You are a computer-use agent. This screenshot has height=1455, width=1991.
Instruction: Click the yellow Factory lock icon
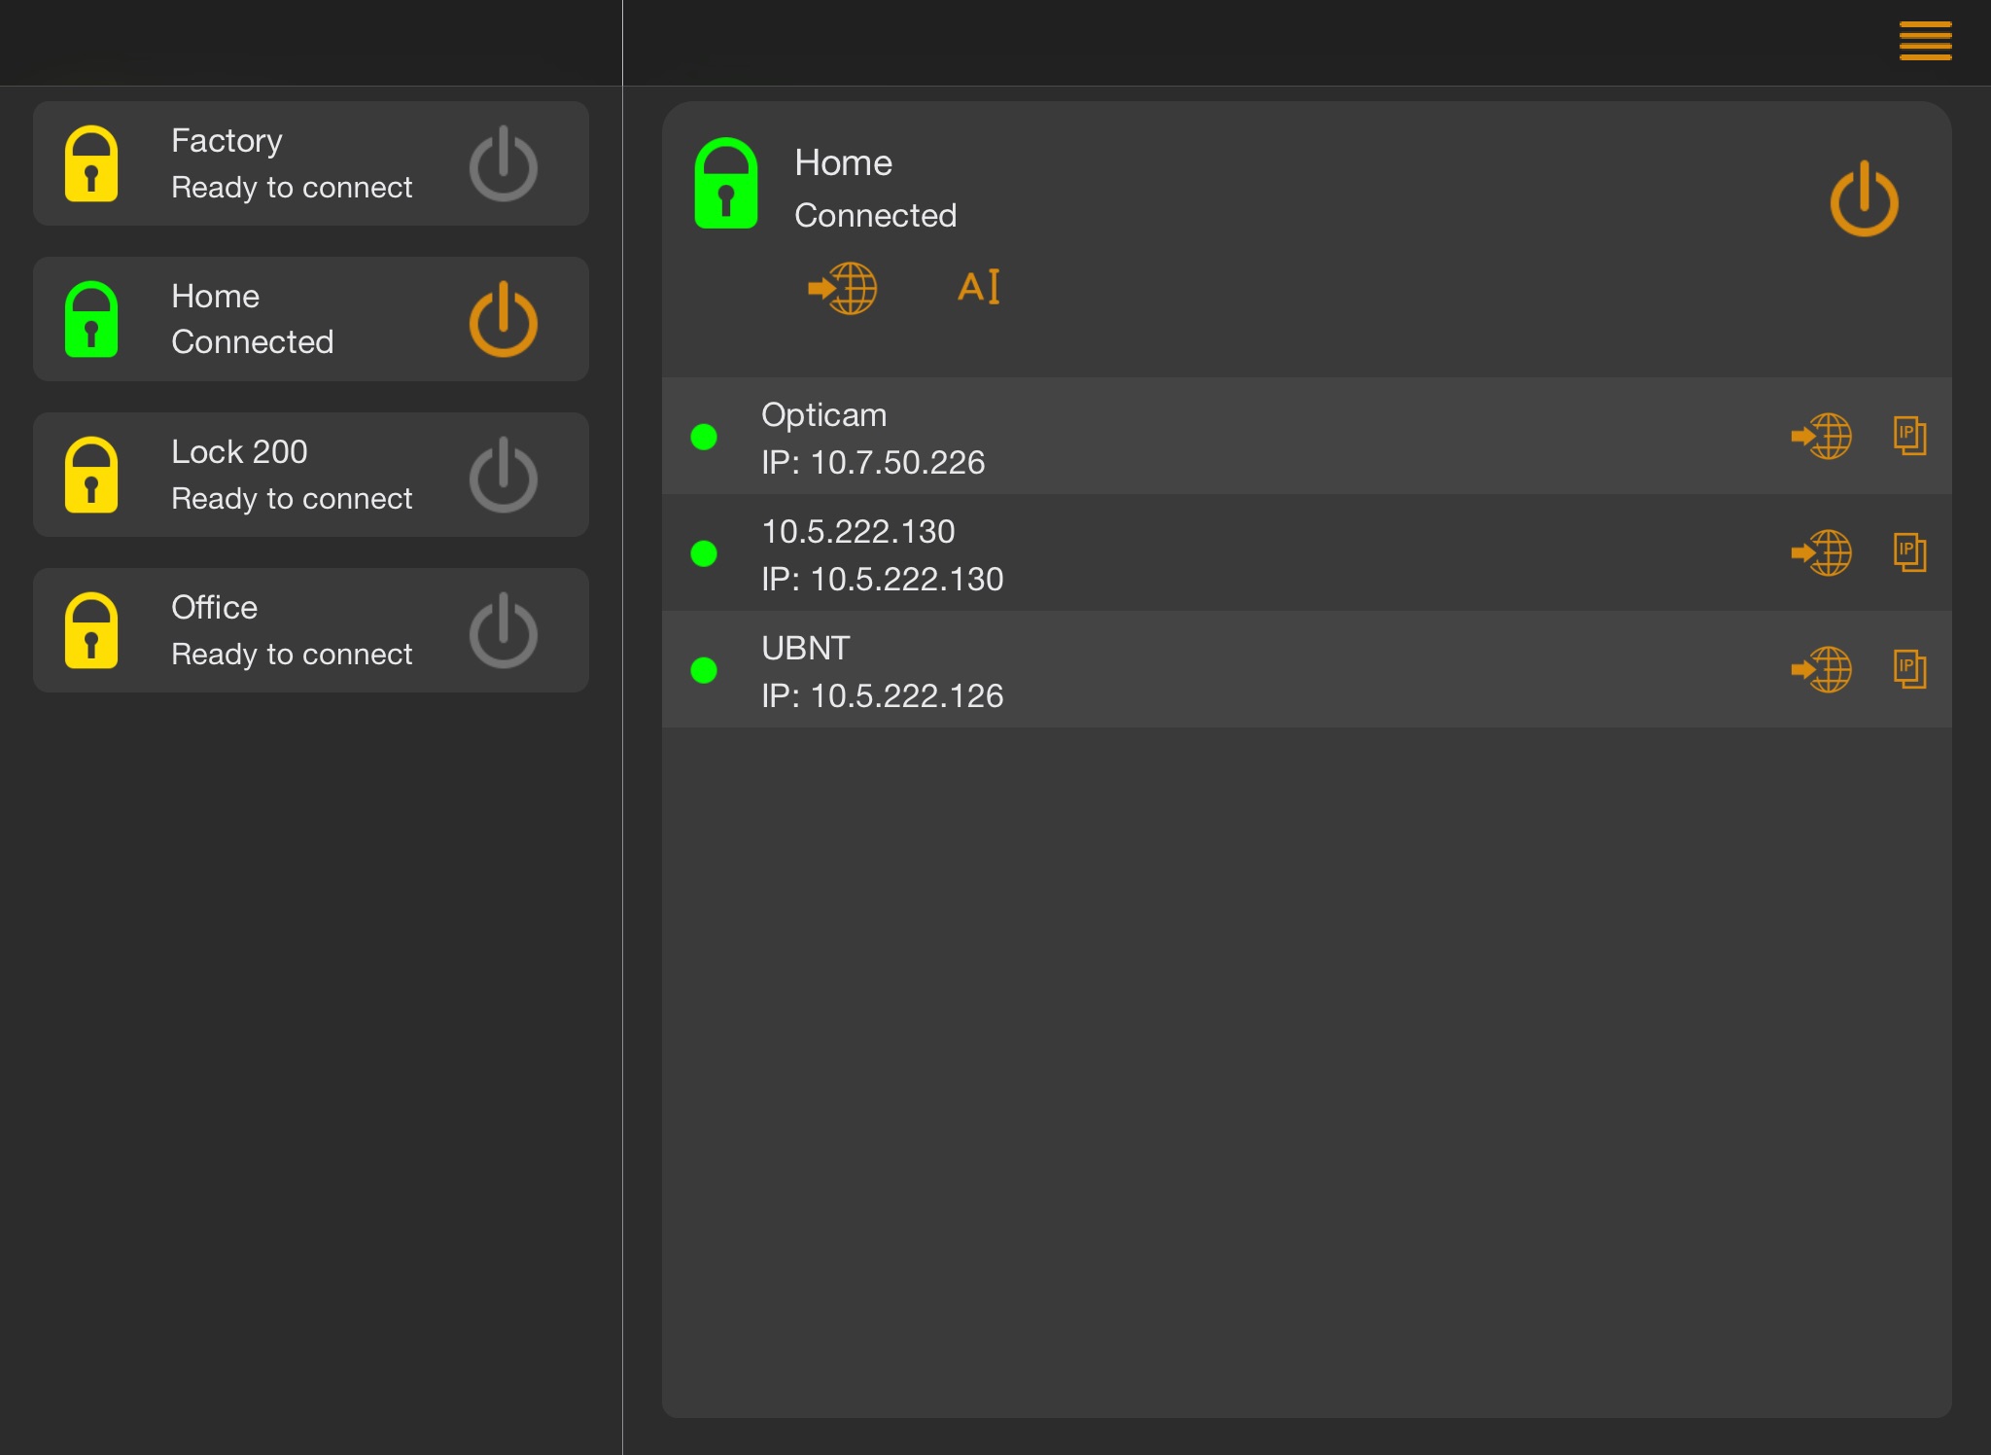91,164
